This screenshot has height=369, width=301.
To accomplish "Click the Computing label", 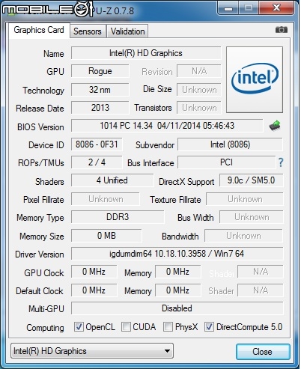I will [45, 328].
